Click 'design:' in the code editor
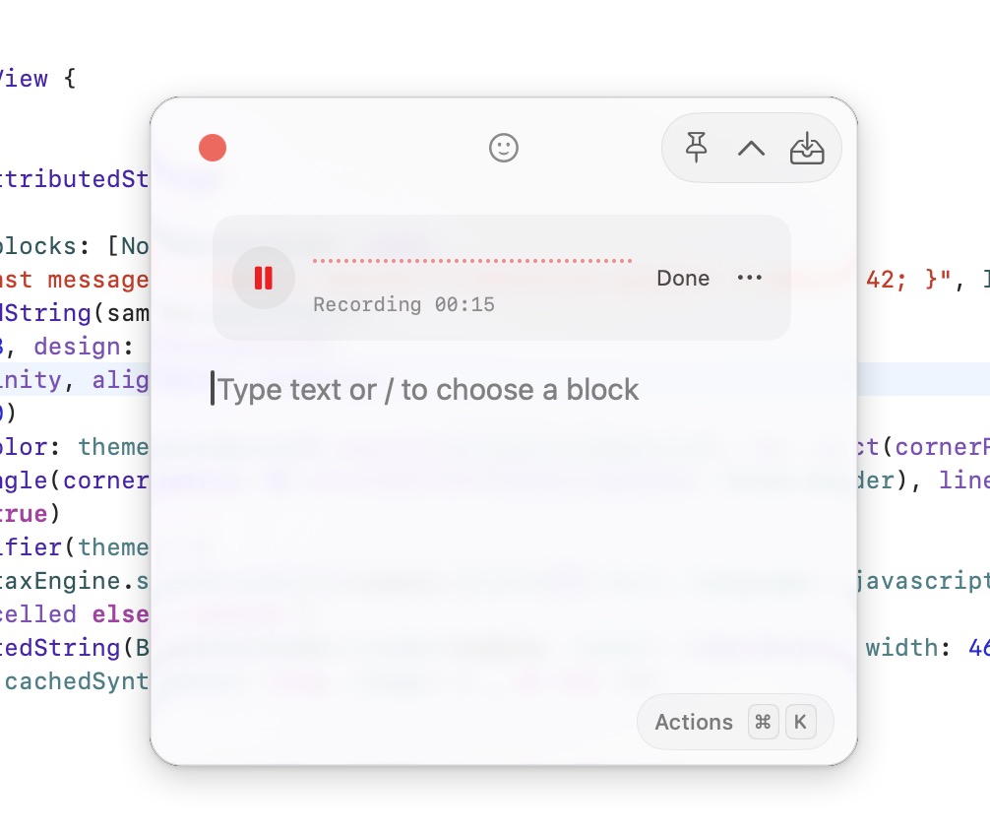 coord(84,346)
